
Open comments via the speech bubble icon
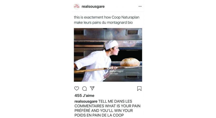(x=85, y=89)
